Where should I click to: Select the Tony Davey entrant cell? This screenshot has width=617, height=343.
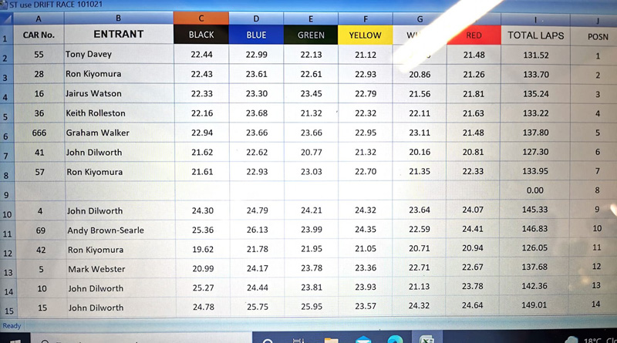tap(118, 55)
